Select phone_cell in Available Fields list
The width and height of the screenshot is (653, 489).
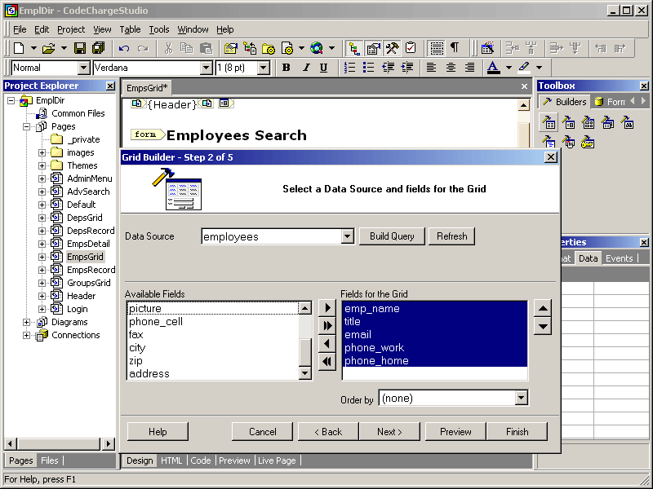156,322
